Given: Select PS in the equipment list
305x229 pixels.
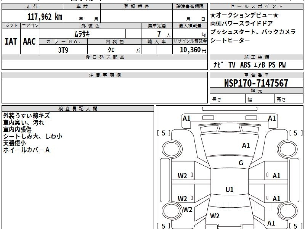Looking at the screenshot, I should [x=272, y=65].
